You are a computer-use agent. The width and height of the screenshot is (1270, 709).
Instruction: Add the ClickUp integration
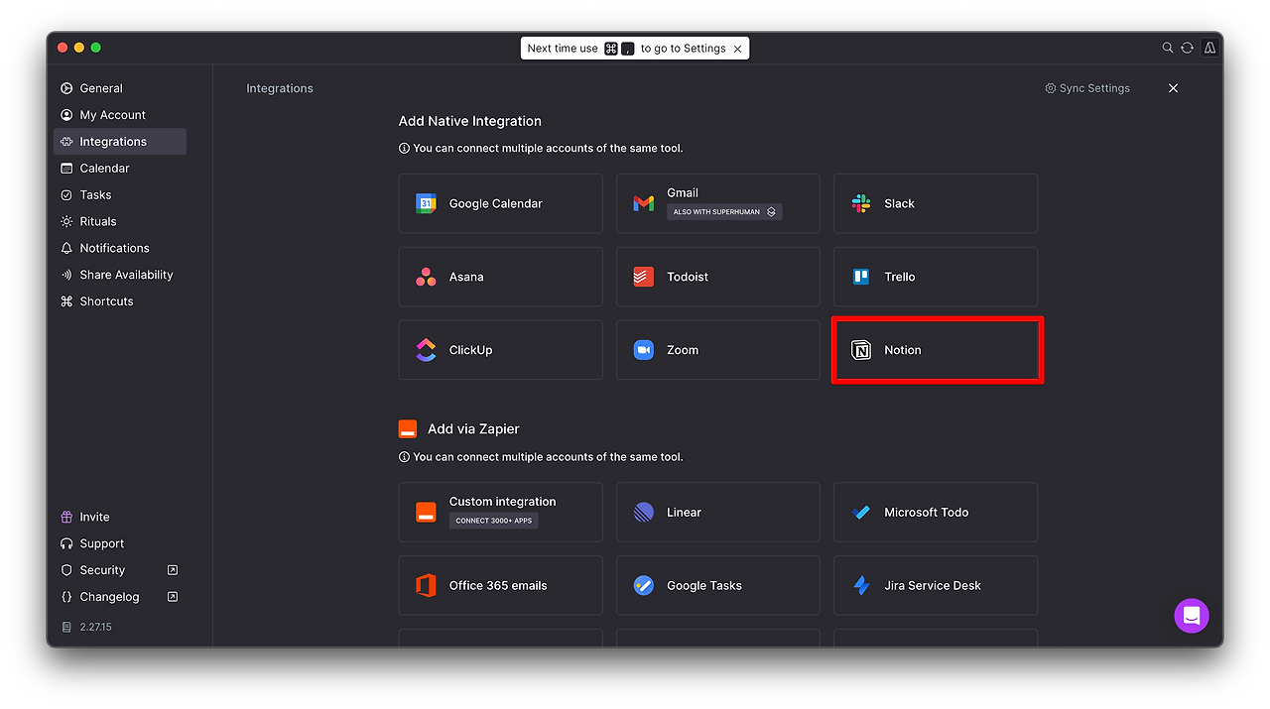[x=500, y=350]
